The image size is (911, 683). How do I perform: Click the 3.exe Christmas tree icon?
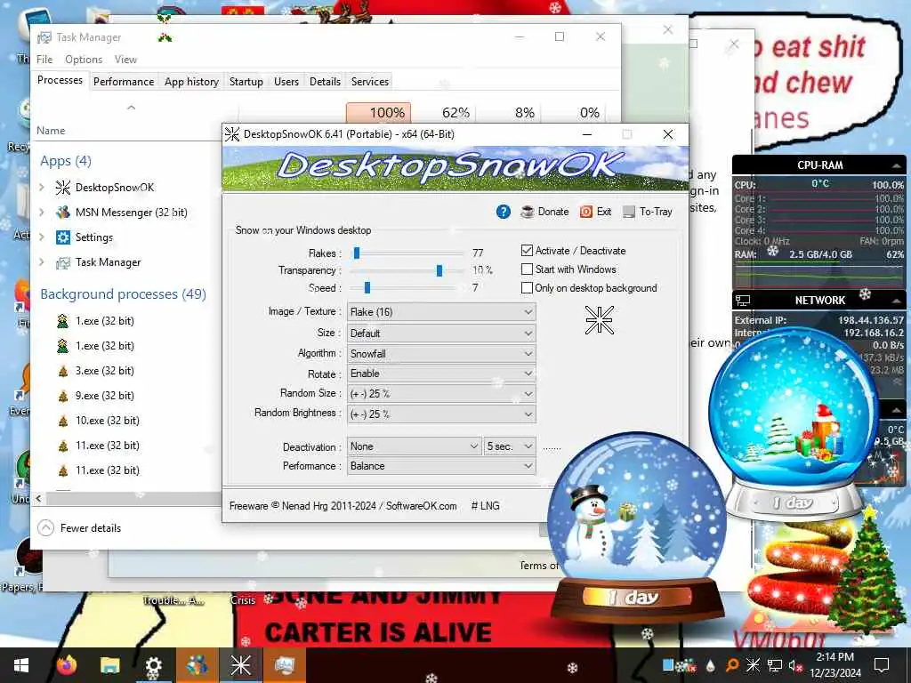point(63,371)
